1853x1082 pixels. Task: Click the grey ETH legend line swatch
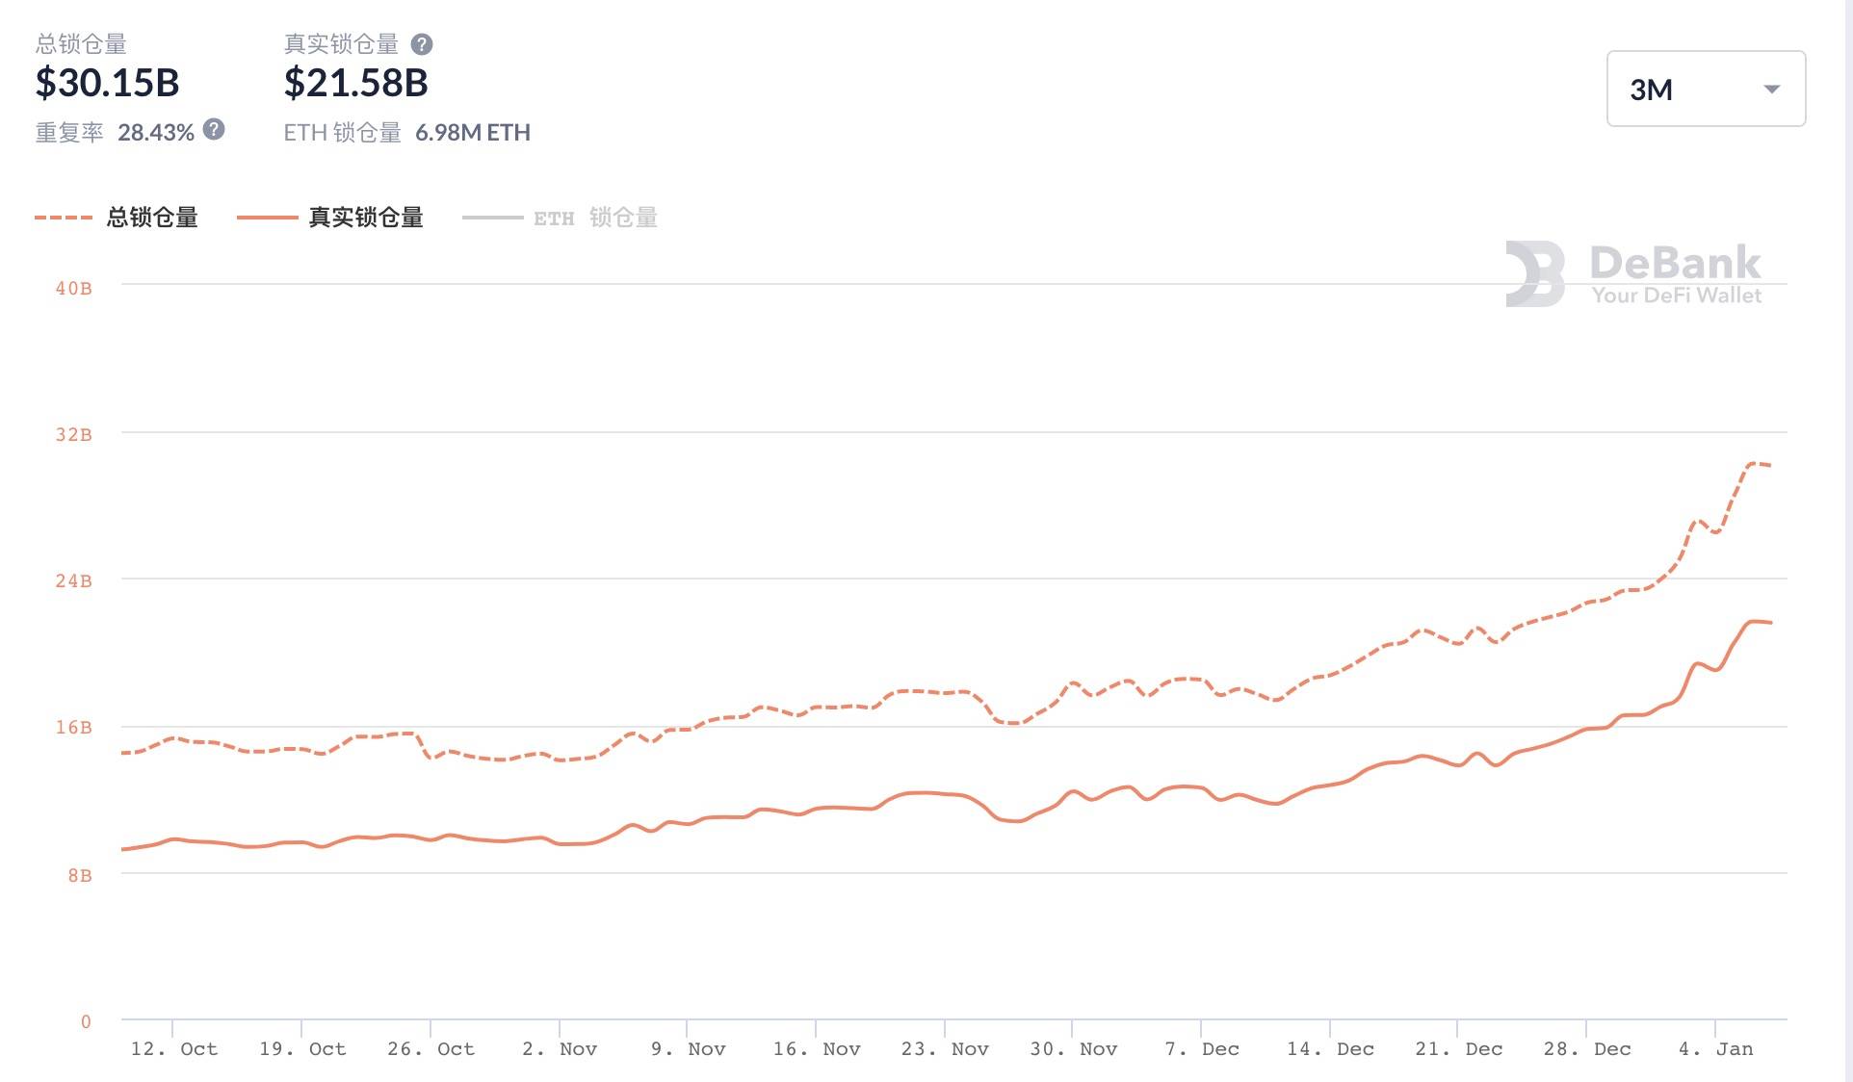pyautogui.click(x=492, y=219)
